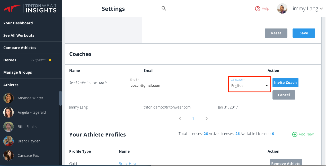
Task: Open the Language dropdown showing English
Action: (x=250, y=86)
